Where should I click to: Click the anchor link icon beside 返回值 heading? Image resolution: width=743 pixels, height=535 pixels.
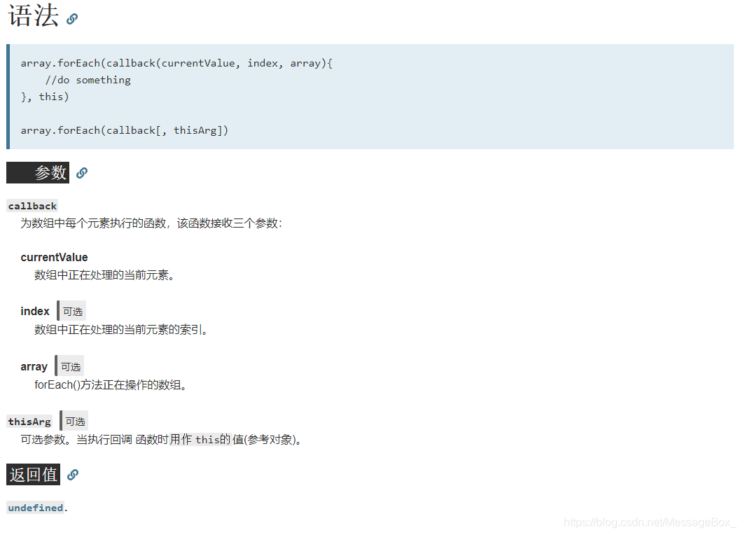coord(72,474)
